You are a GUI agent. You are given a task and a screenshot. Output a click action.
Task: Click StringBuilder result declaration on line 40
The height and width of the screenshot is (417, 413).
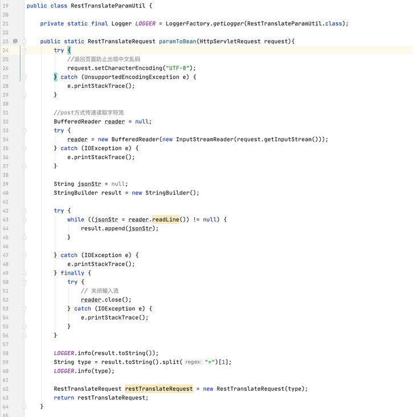pyautogui.click(x=126, y=193)
